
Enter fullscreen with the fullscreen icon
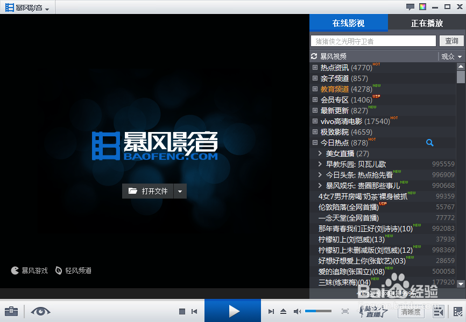click(344, 311)
